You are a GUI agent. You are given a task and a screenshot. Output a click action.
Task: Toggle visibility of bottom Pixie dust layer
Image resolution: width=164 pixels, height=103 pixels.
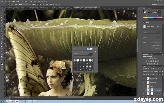tap(144, 94)
